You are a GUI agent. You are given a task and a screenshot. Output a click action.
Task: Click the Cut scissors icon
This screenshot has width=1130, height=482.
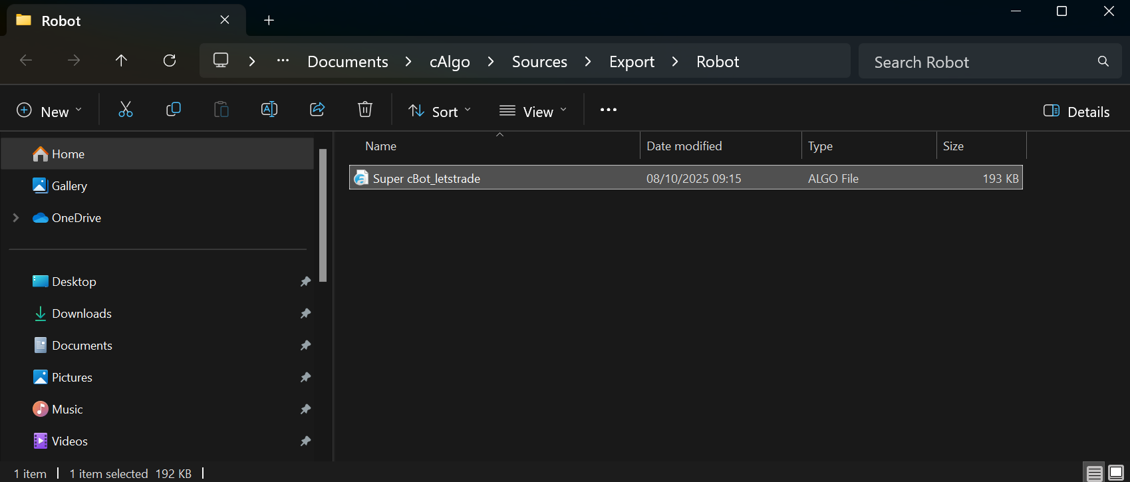click(x=125, y=110)
